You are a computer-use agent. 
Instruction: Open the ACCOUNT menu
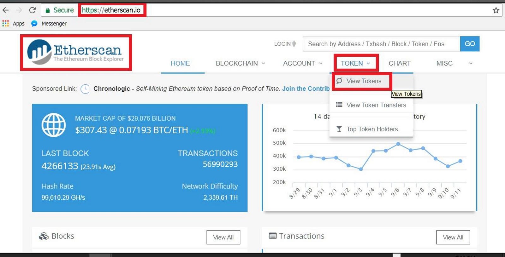click(299, 63)
